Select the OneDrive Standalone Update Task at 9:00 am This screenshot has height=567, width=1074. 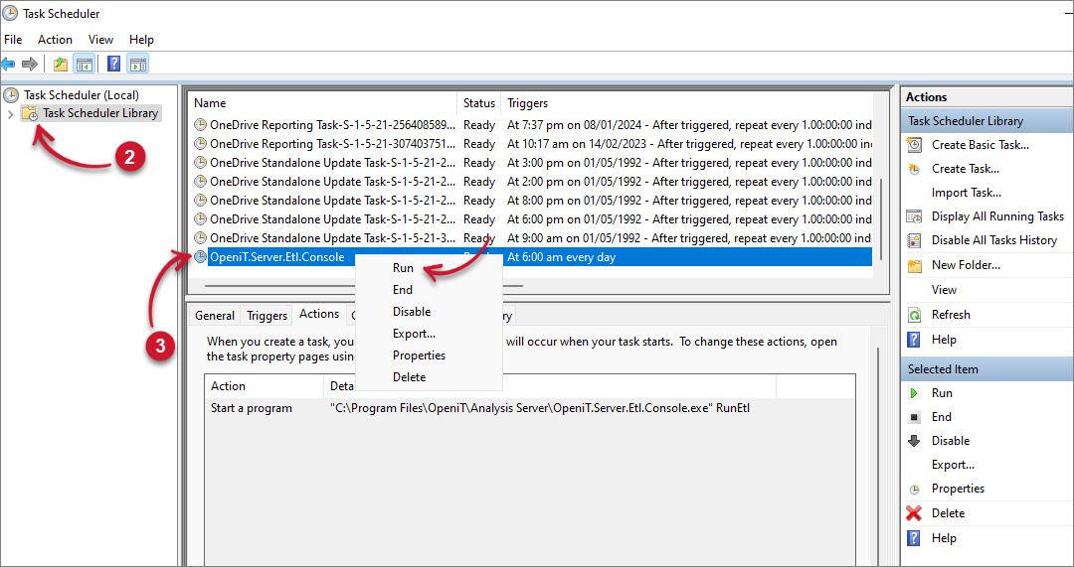click(x=533, y=238)
